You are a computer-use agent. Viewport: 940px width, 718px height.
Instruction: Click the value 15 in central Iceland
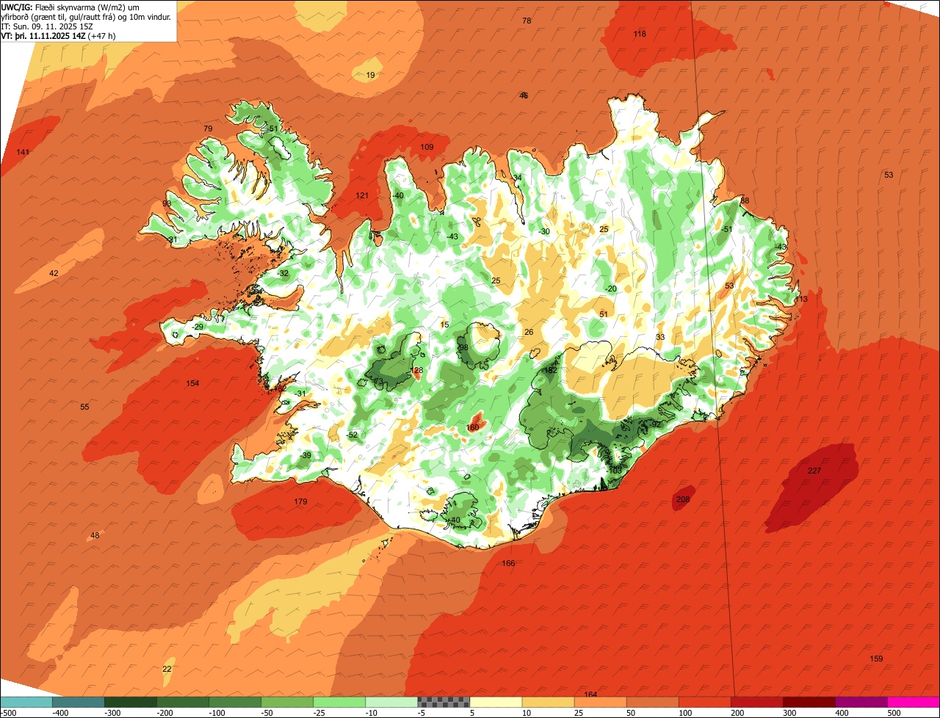(x=444, y=324)
